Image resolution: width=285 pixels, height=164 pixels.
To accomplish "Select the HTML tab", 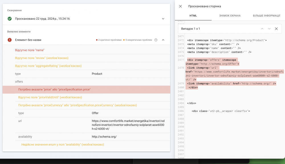I will point(193,16).
